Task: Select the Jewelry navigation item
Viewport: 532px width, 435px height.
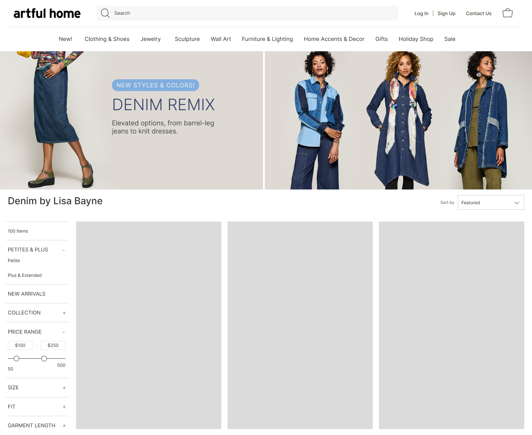Action: (x=150, y=39)
